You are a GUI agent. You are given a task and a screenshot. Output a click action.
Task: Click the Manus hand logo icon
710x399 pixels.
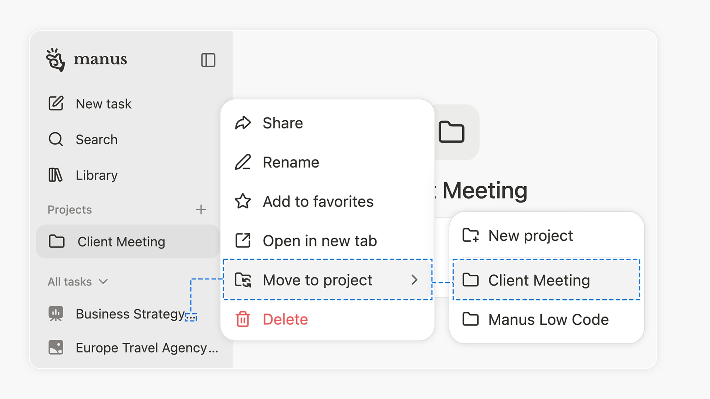click(x=55, y=59)
